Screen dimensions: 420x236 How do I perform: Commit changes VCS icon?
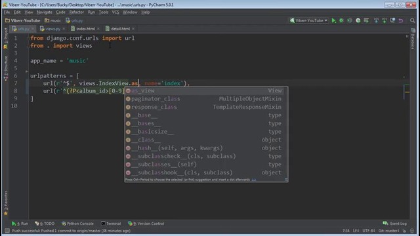pyautogui.click(x=385, y=20)
